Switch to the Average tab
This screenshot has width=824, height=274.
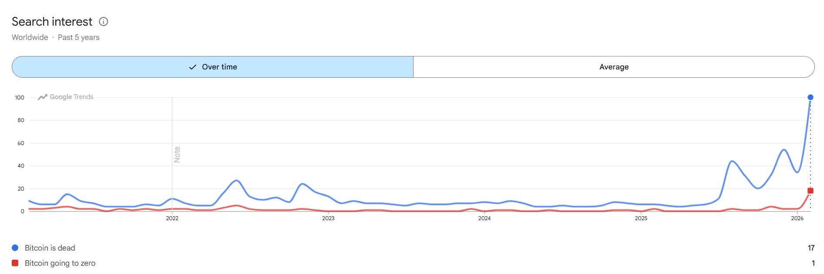[614, 67]
